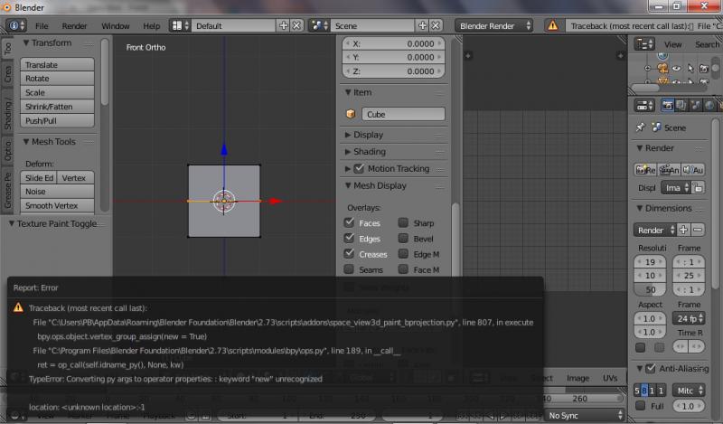Enable the Seams overlay checkbox
The width and height of the screenshot is (723, 424).
coord(349,269)
